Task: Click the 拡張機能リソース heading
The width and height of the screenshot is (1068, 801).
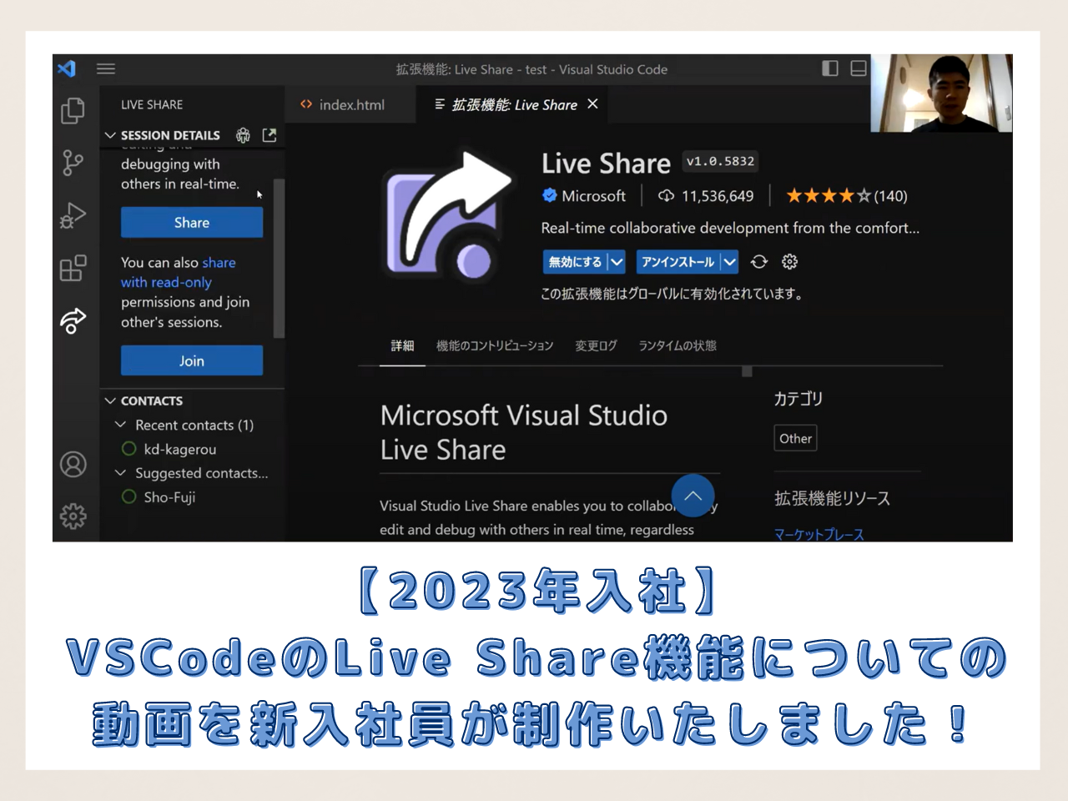Action: pyautogui.click(x=832, y=498)
